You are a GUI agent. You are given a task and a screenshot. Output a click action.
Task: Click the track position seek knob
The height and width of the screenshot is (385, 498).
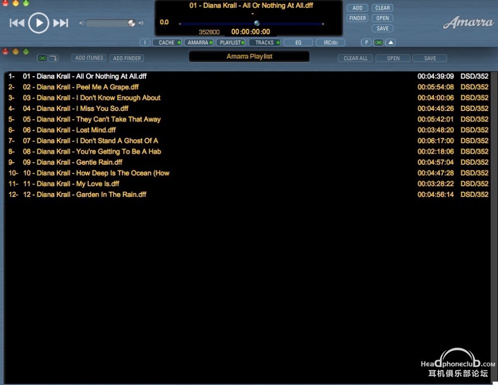tap(256, 23)
